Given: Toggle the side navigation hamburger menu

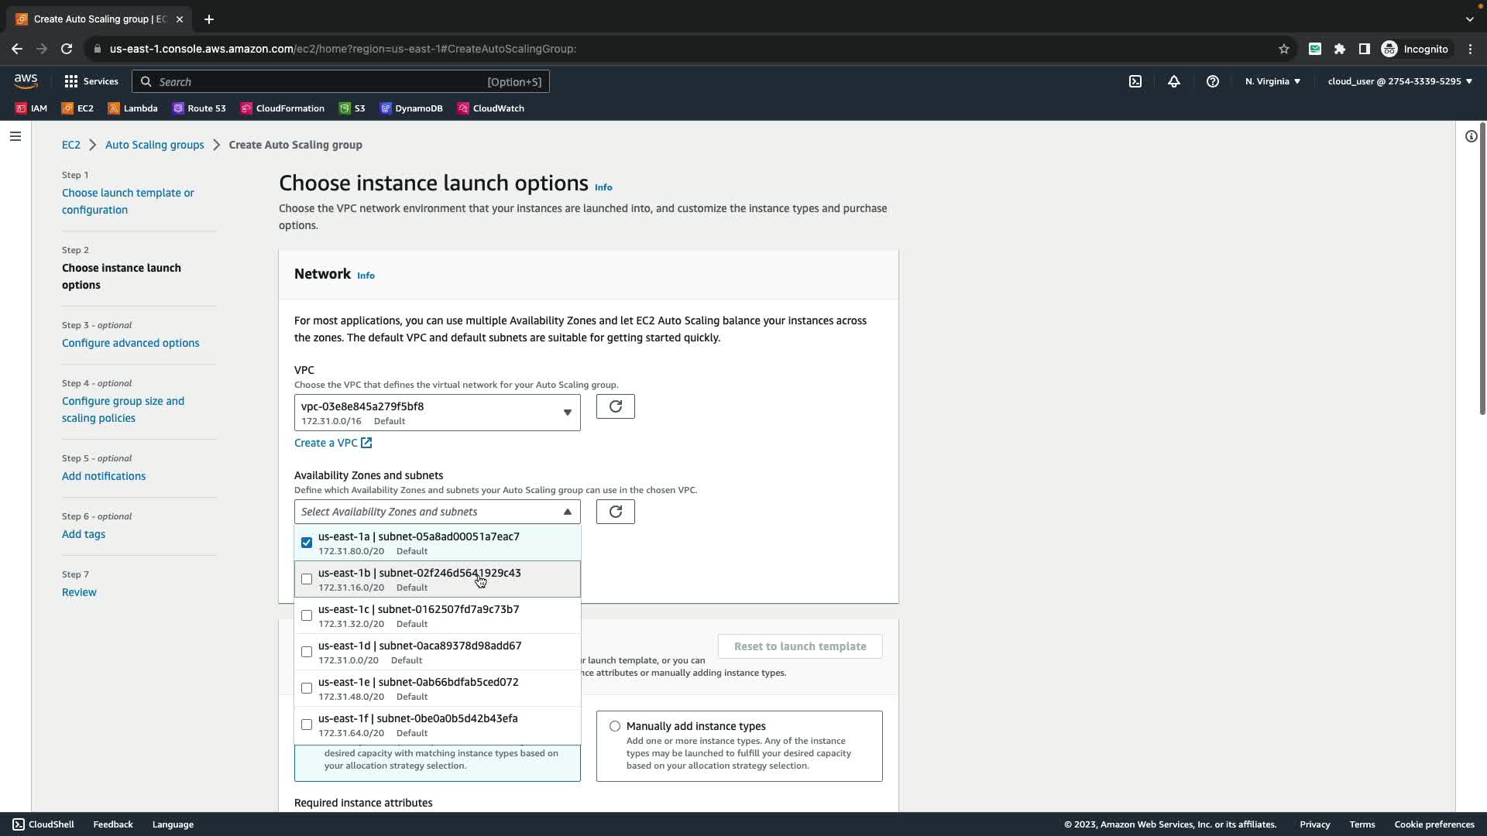Looking at the screenshot, I should click(15, 136).
